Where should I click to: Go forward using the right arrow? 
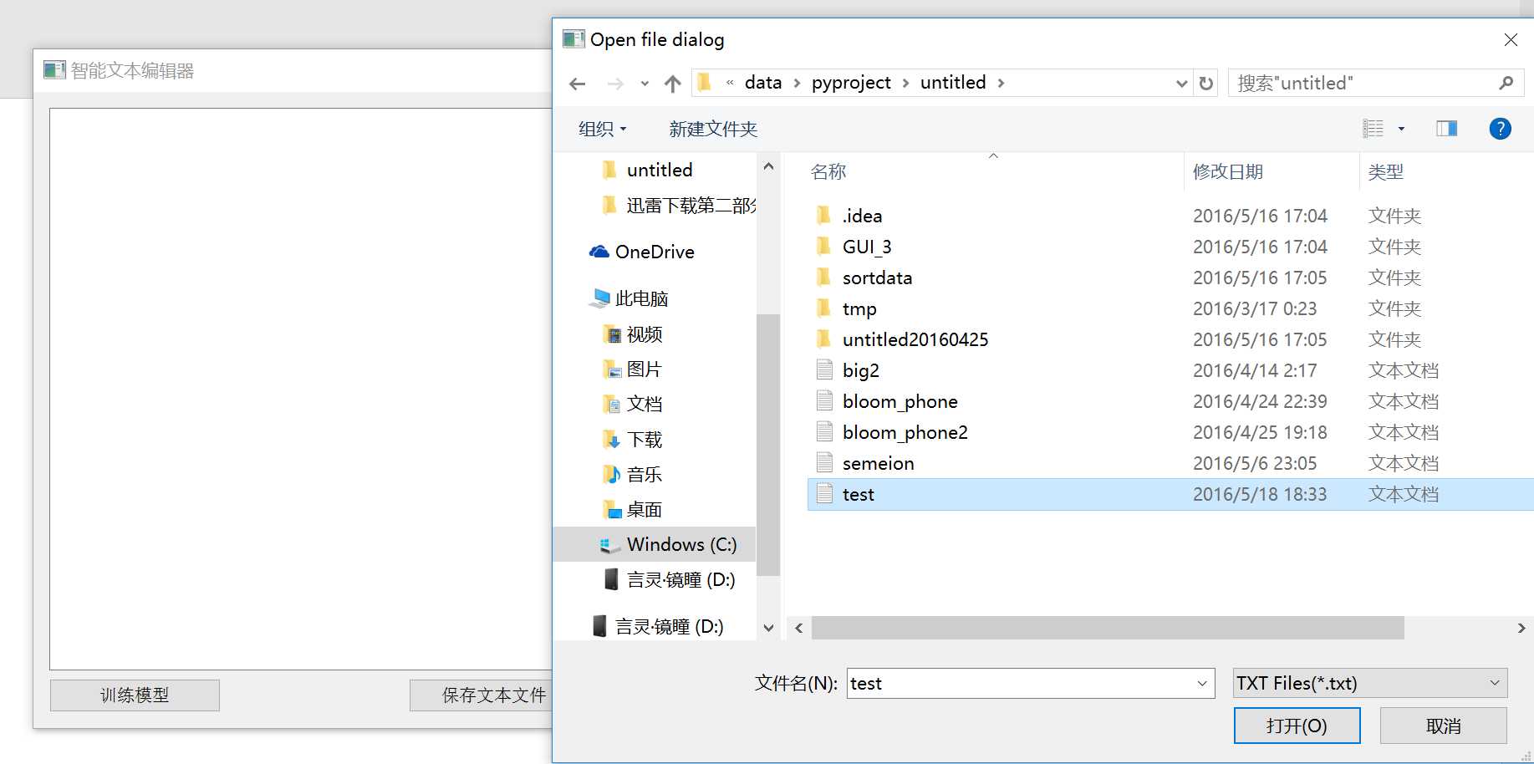(615, 84)
